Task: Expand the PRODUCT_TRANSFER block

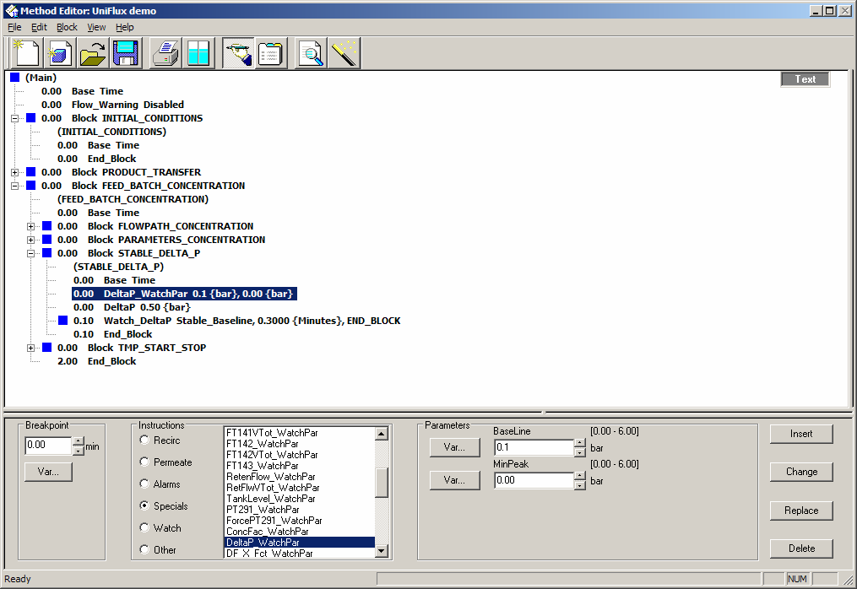Action: (14, 172)
